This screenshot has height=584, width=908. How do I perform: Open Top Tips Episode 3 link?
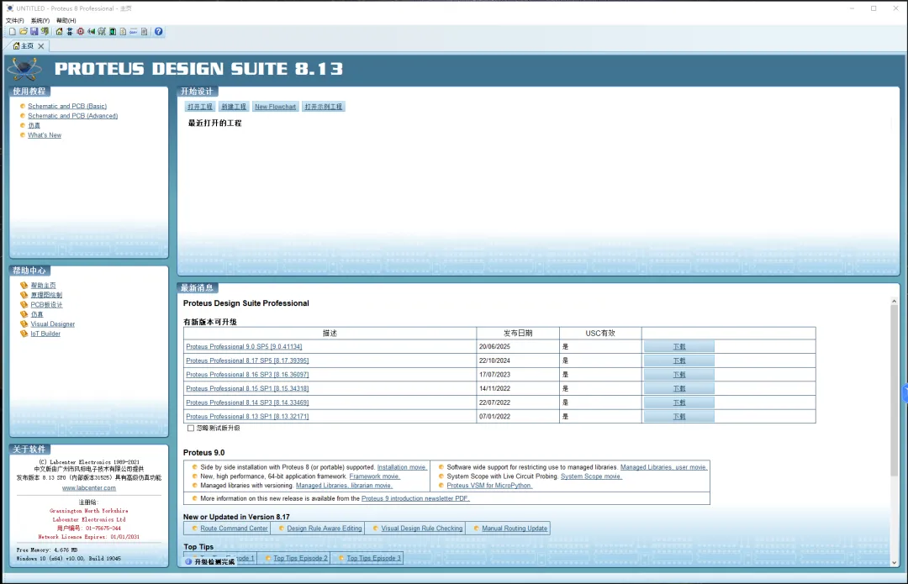pos(373,559)
